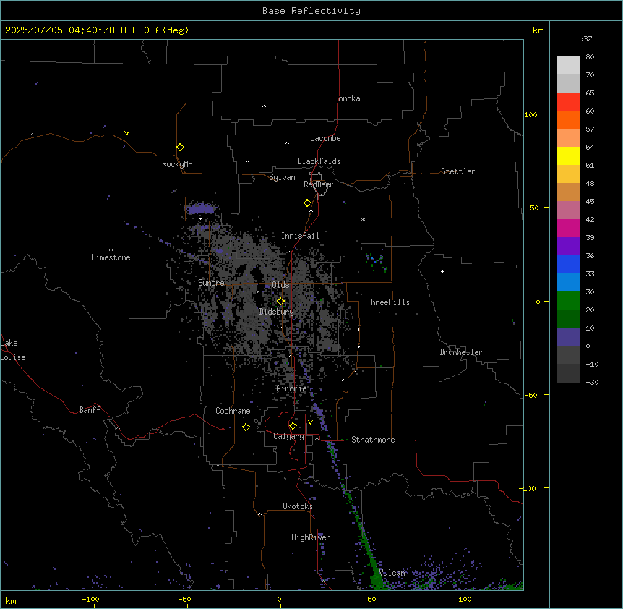The height and width of the screenshot is (609, 623).
Task: Click the Sylvan label
Action: (282, 177)
